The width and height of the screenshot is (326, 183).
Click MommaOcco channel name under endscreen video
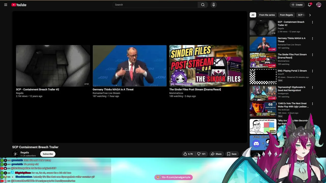click(176, 93)
